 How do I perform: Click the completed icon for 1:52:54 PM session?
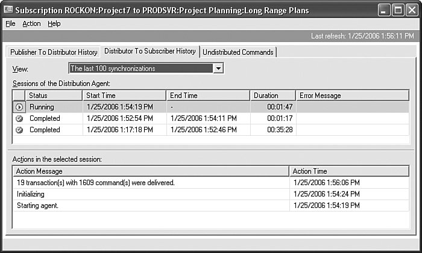tap(19, 118)
